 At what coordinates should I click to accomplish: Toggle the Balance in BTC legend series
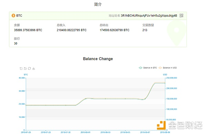coord(148,68)
